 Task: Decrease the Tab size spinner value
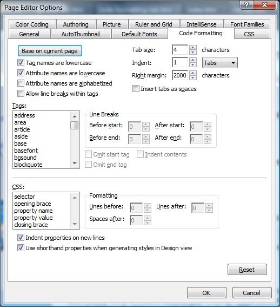193,52
